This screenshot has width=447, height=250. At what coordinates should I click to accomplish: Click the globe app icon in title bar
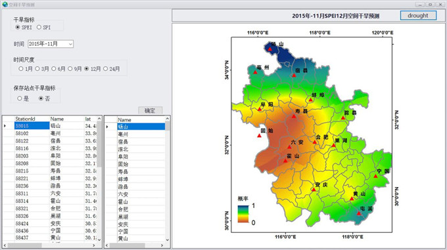click(5, 5)
